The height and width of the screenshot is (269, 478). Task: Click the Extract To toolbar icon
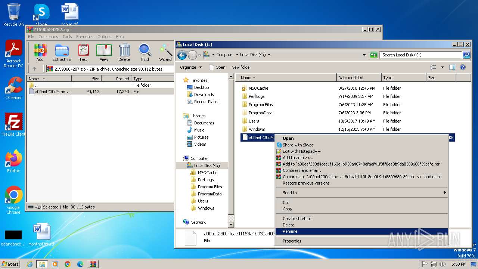coord(62,52)
